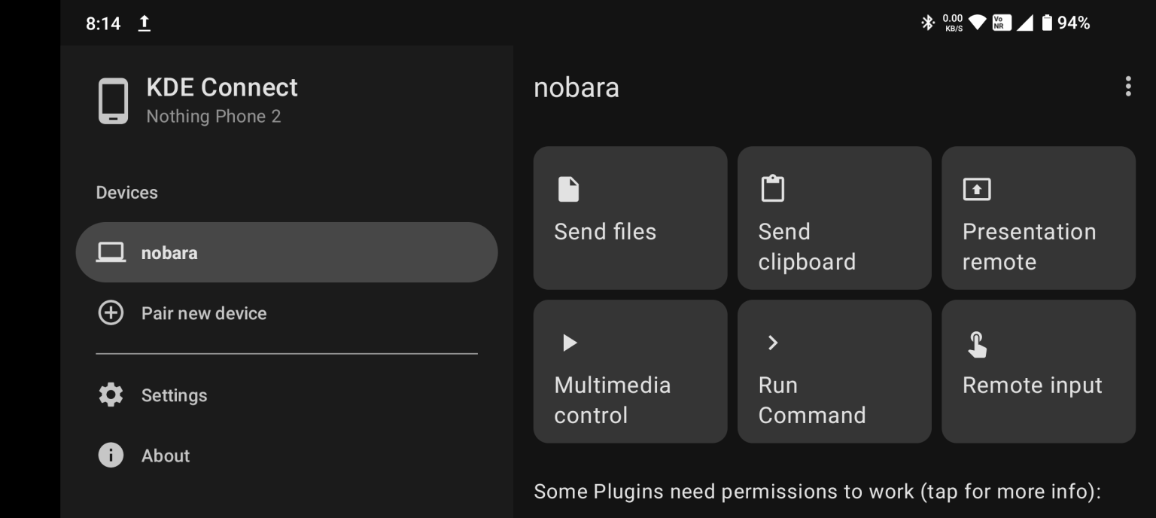Open the Settings gear icon
This screenshot has width=1156, height=518.
click(111, 395)
